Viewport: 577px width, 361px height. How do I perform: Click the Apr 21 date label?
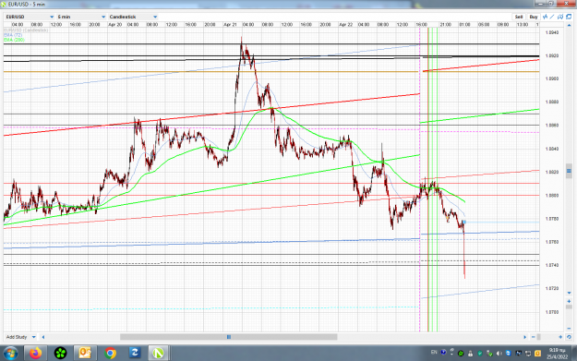(x=230, y=25)
